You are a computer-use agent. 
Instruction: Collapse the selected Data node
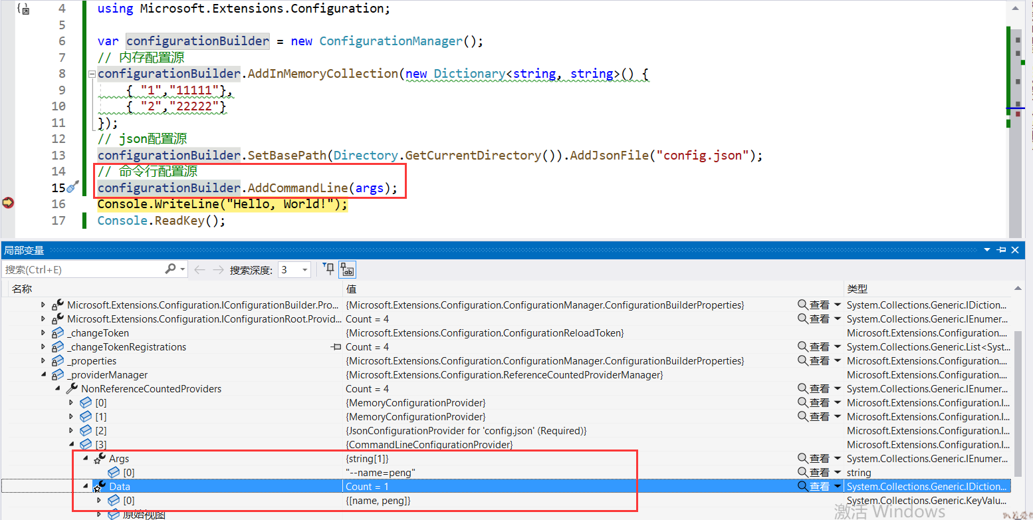[x=85, y=487]
